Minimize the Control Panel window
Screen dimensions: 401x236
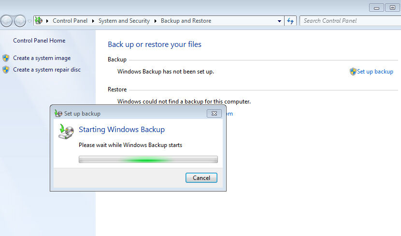click(x=376, y=8)
